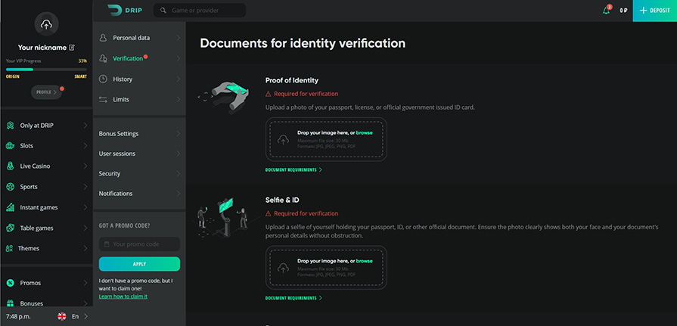Expand Proof of Identity document requirements
The width and height of the screenshot is (677, 326).
(293, 169)
